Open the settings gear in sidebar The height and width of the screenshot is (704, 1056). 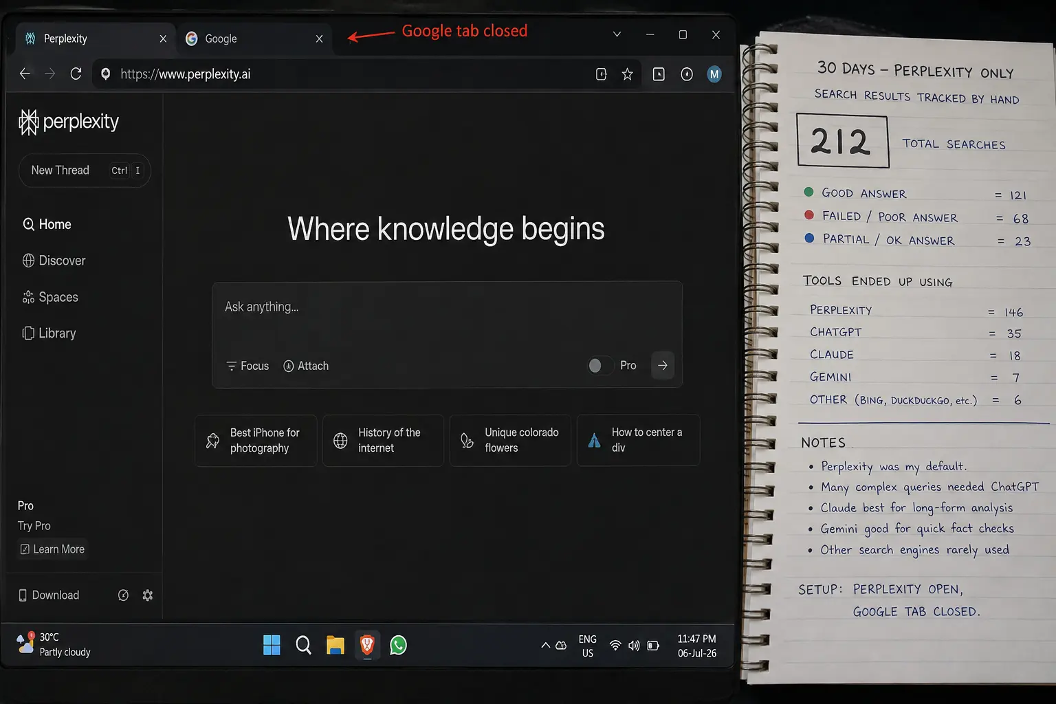[148, 595]
